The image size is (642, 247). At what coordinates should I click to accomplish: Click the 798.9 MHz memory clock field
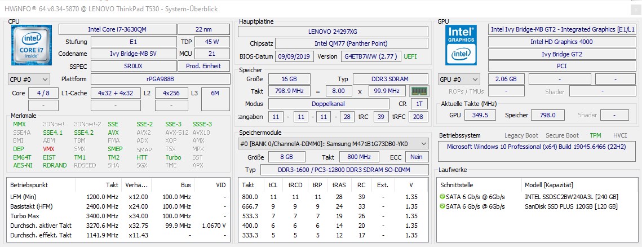pos(289,91)
